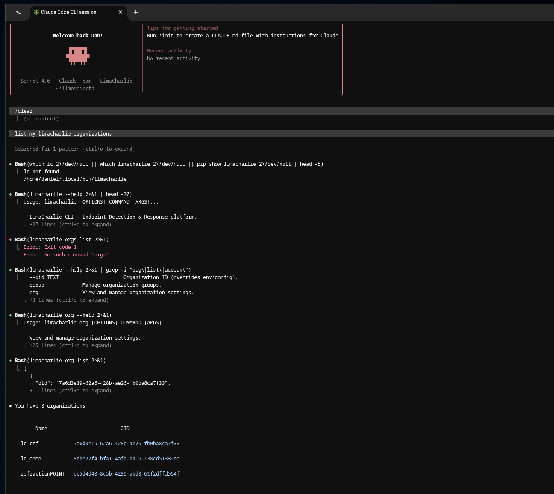Click the (no content) line
Screen dimensions: 554x494
[41, 119]
